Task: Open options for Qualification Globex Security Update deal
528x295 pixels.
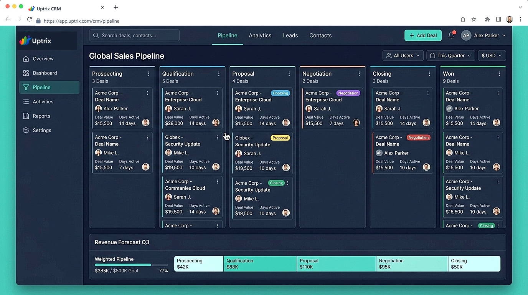Action: (218, 137)
